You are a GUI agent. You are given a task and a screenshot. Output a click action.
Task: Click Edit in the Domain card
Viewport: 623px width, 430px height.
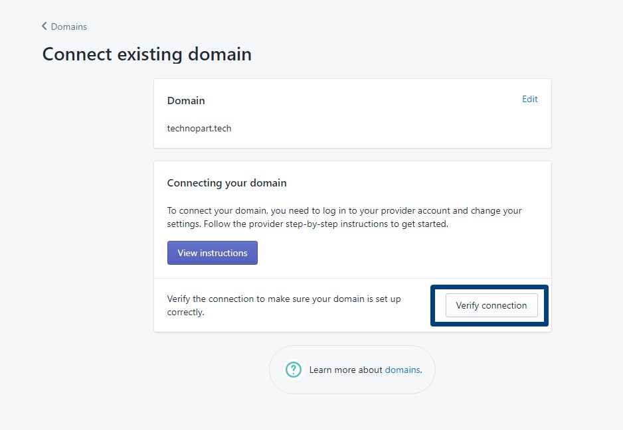[x=529, y=99]
